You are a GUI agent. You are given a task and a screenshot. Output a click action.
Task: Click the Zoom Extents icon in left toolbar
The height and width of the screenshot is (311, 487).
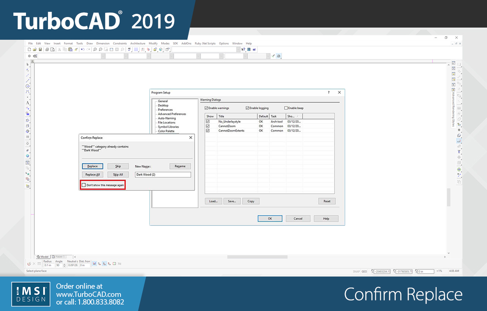(28, 163)
